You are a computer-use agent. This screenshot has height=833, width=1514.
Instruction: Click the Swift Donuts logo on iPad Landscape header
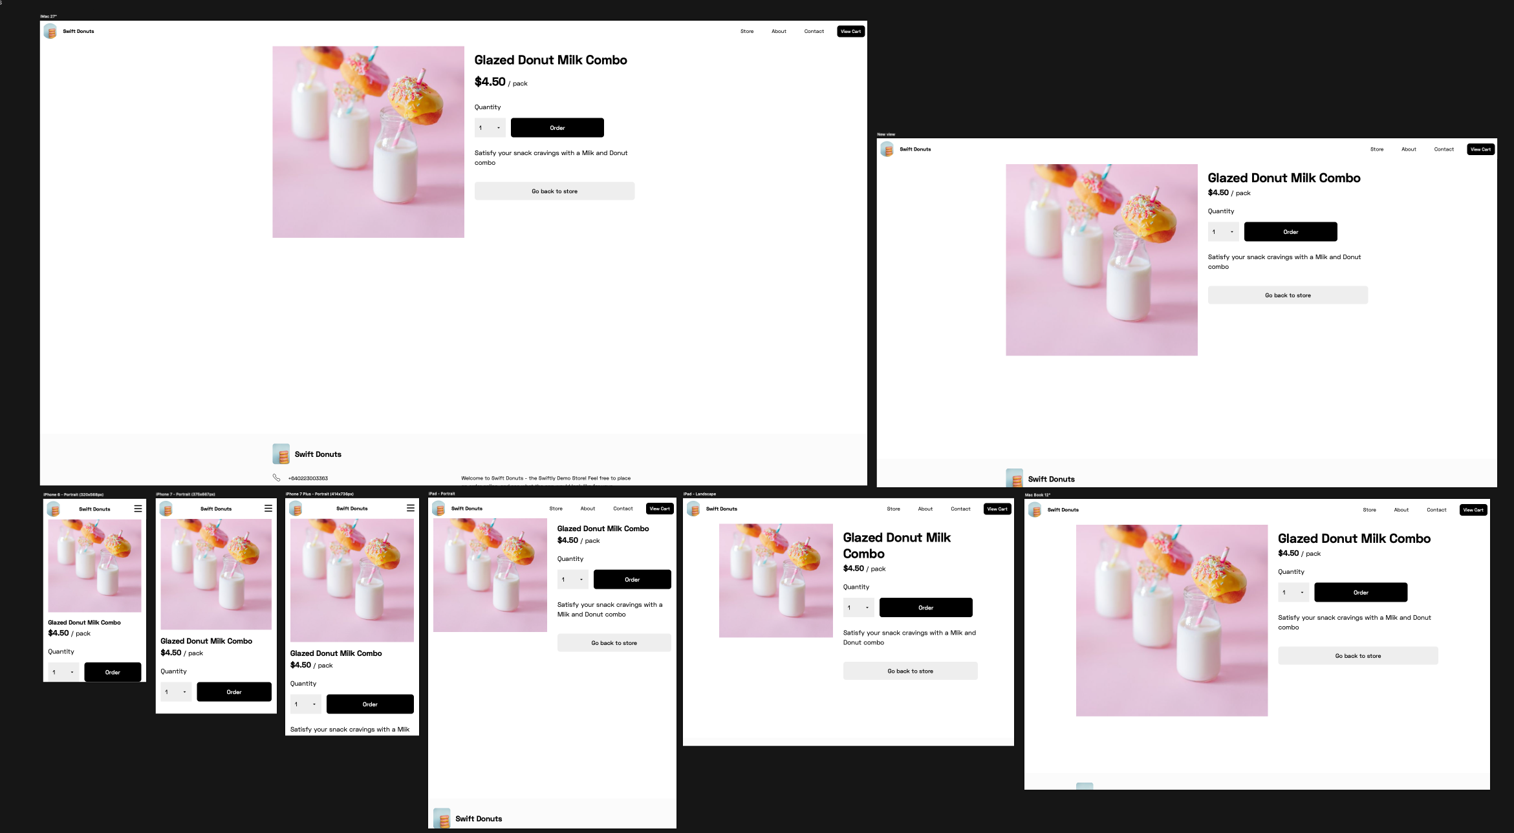click(x=694, y=509)
